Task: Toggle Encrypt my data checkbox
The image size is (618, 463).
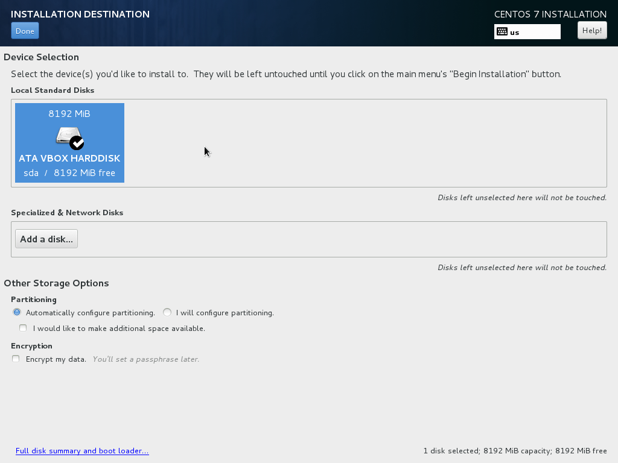Action: pyautogui.click(x=16, y=359)
